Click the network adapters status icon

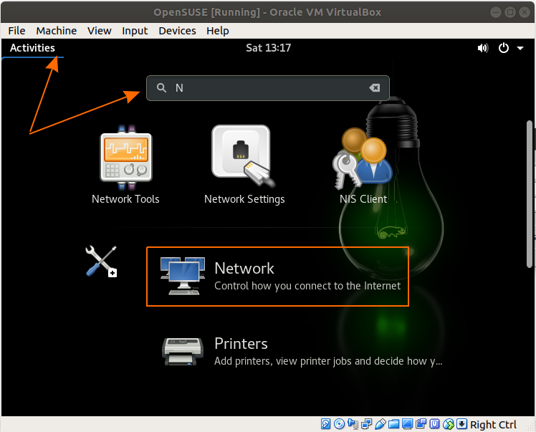pos(366,424)
